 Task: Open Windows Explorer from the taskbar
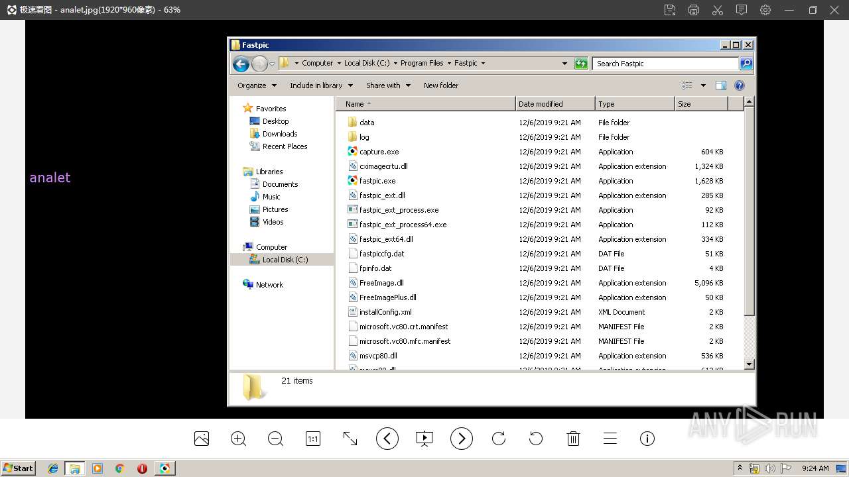tap(75, 468)
